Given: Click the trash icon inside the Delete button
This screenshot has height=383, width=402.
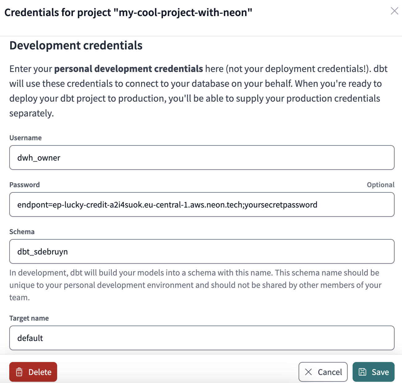Looking at the screenshot, I should point(19,372).
